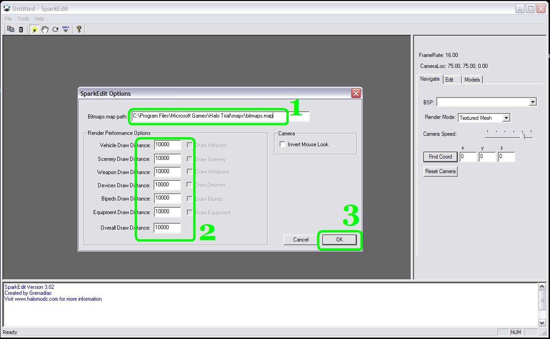Click the log pane scroll up arrow
Viewport: 550px width, 339px height.
coord(542,287)
